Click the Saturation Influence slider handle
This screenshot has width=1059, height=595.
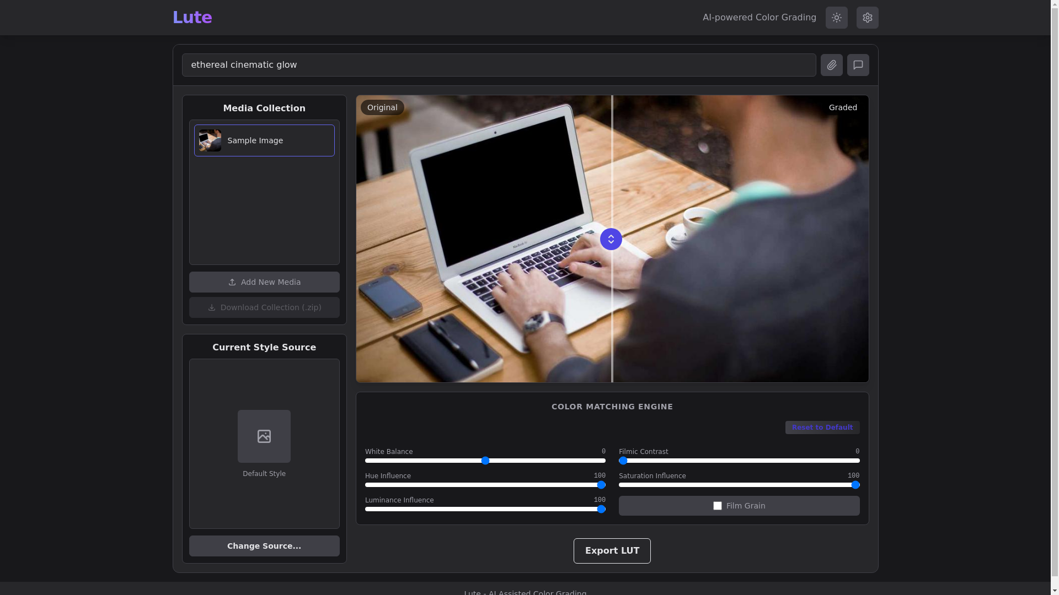coord(855,485)
